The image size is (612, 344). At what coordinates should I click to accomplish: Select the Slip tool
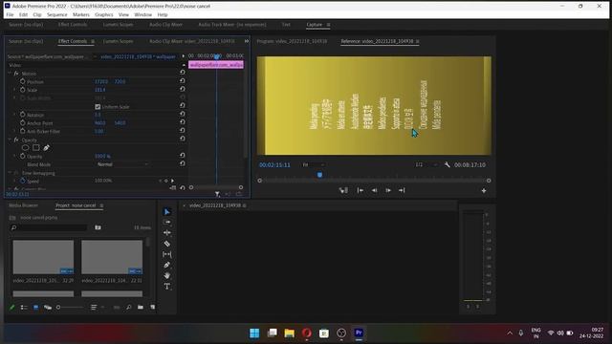[x=167, y=254]
